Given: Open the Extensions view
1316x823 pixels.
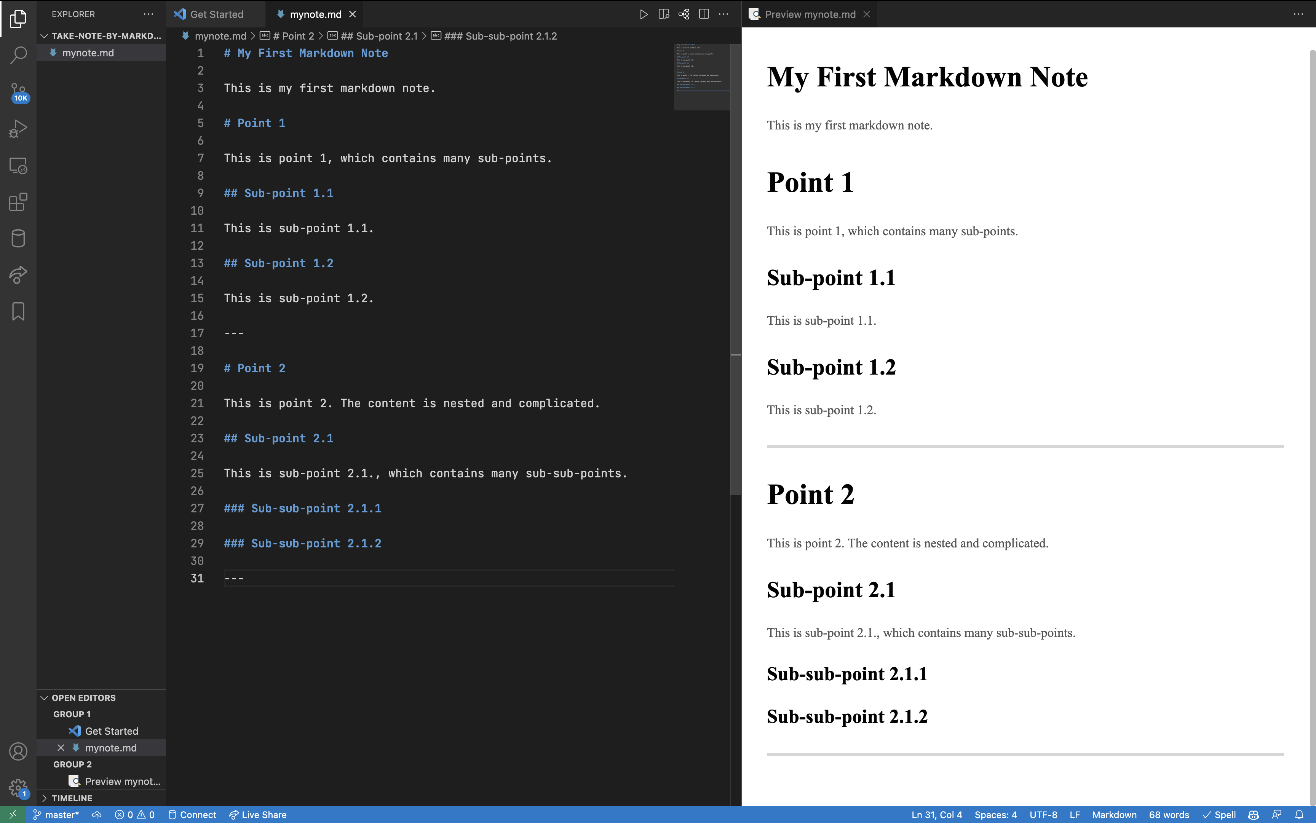Looking at the screenshot, I should point(18,202).
